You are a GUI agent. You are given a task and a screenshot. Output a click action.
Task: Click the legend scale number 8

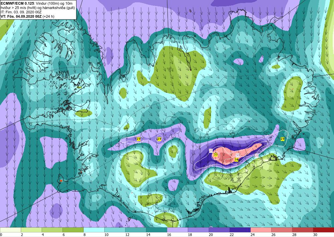85,235
